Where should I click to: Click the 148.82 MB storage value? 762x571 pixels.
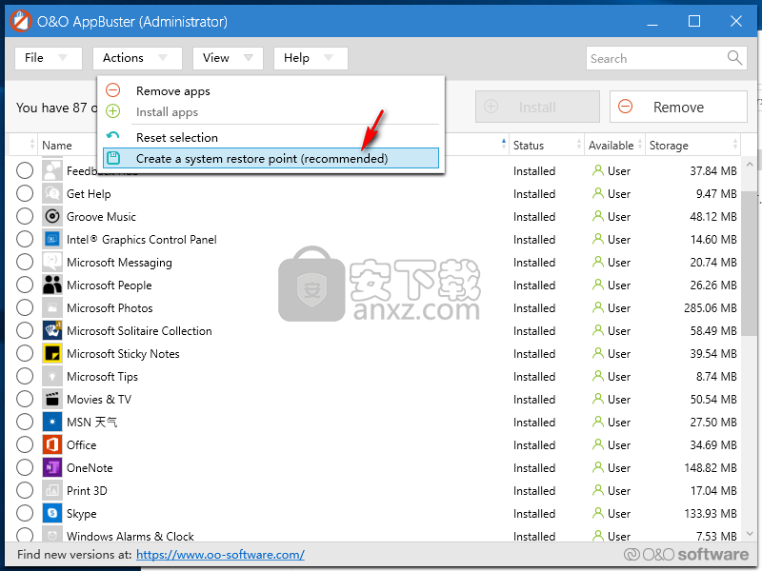(710, 467)
